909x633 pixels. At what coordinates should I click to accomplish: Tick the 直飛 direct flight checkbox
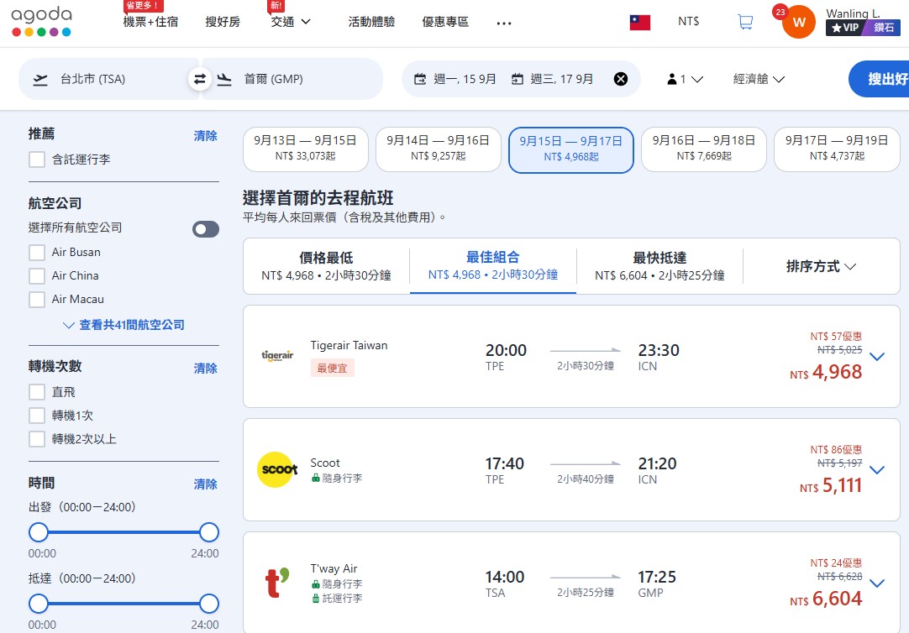click(37, 392)
